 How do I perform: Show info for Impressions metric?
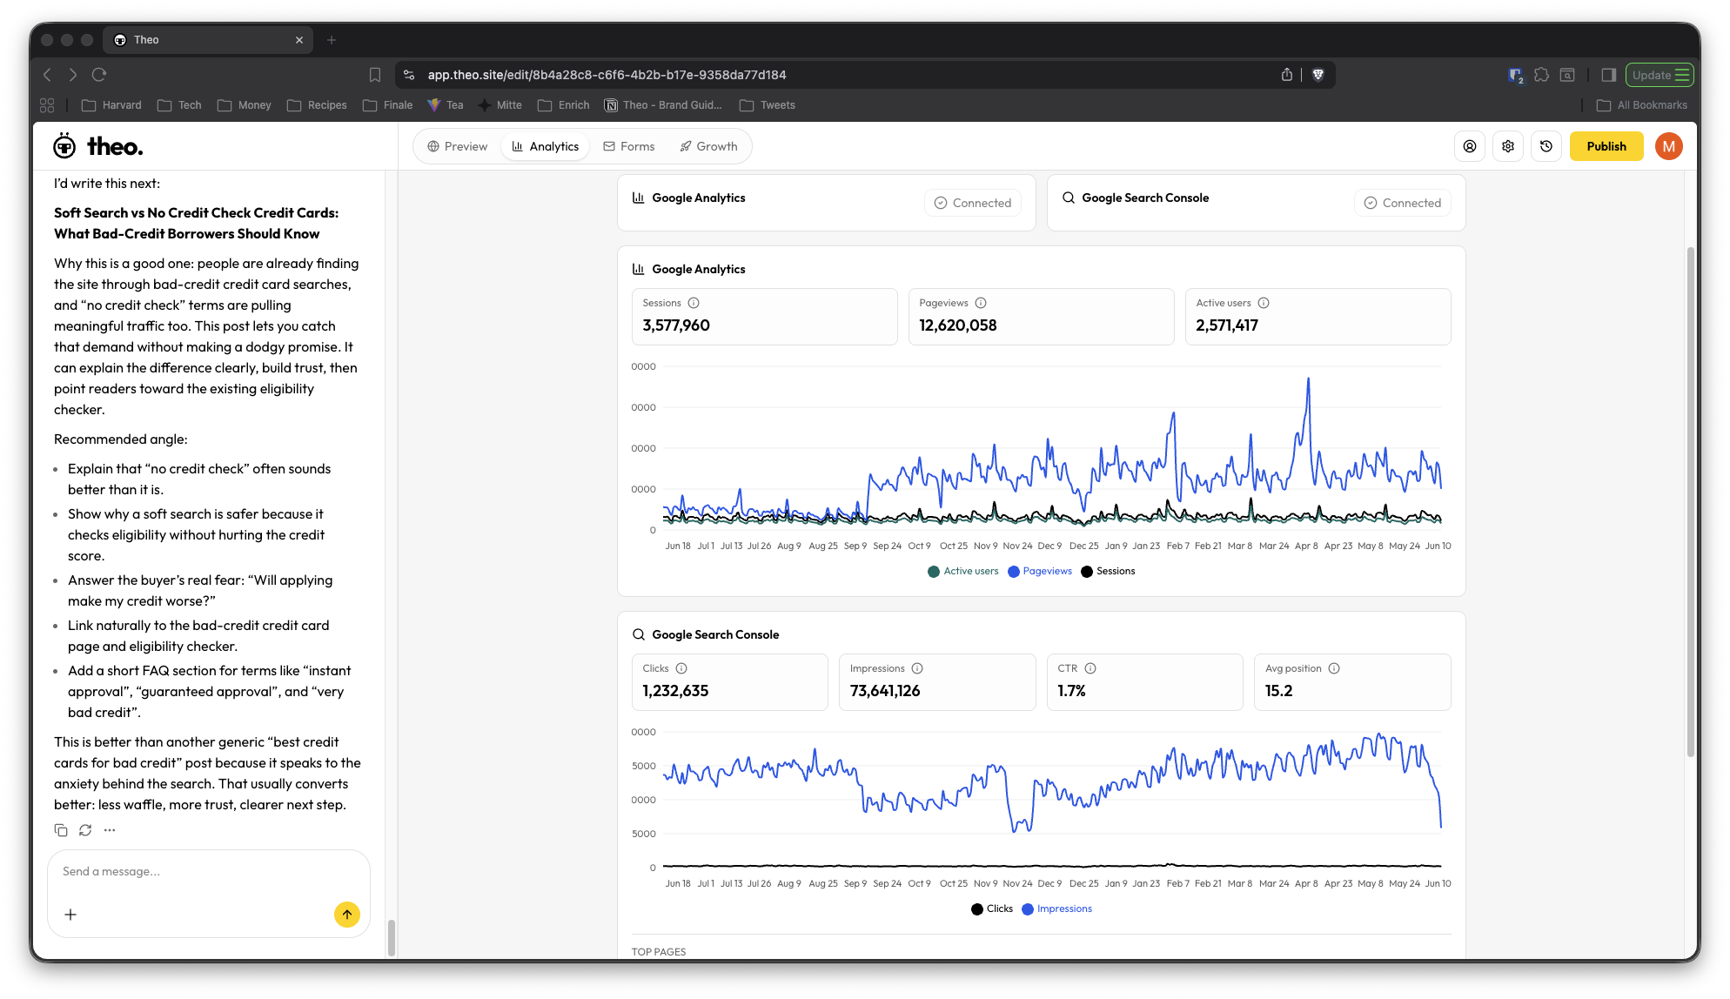(917, 668)
